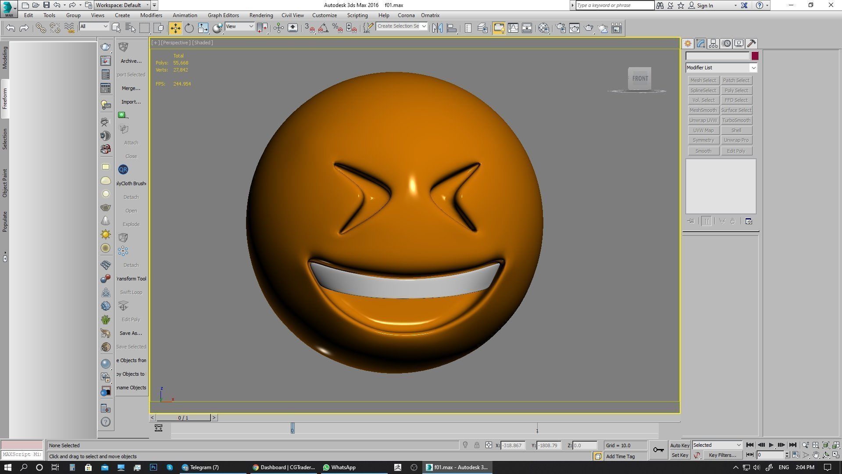842x474 pixels.
Task: Click the keyword search field
Action: [x=614, y=5]
